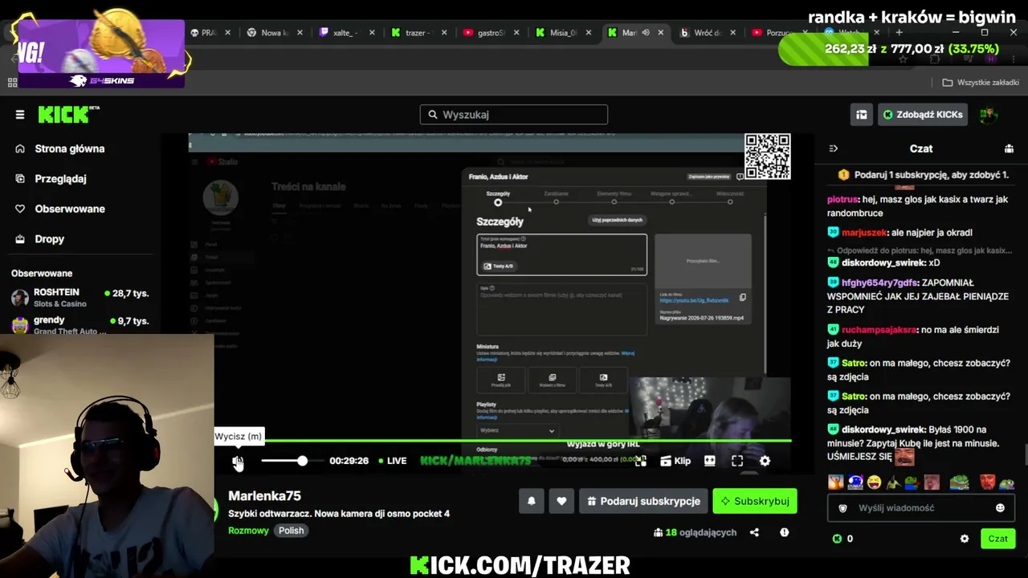Toggle notifications bell for Marlenka75
The width and height of the screenshot is (1028, 578).
[x=531, y=501]
